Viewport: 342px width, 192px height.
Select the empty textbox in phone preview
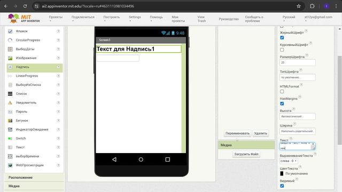tap(118, 58)
